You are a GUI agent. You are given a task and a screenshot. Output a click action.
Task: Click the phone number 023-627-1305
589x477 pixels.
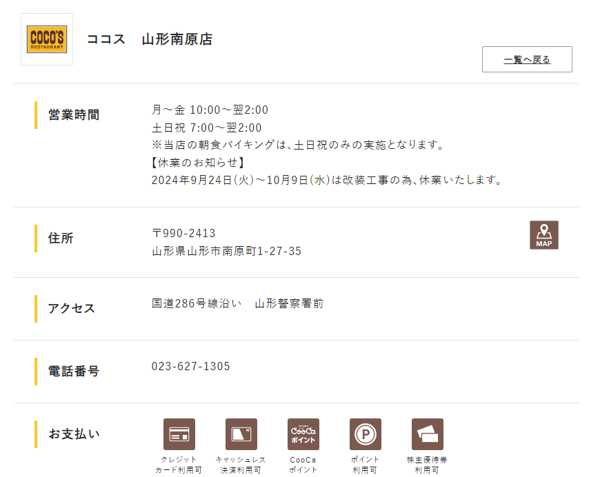[x=191, y=366]
